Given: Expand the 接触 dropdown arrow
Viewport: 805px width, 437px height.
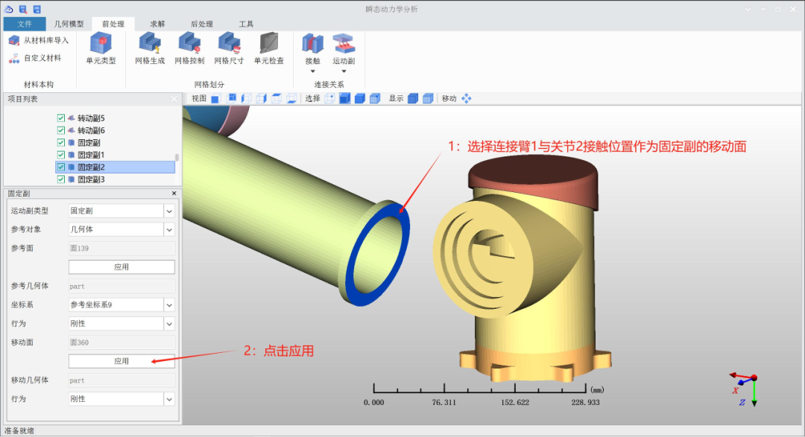Looking at the screenshot, I should coord(312,71).
